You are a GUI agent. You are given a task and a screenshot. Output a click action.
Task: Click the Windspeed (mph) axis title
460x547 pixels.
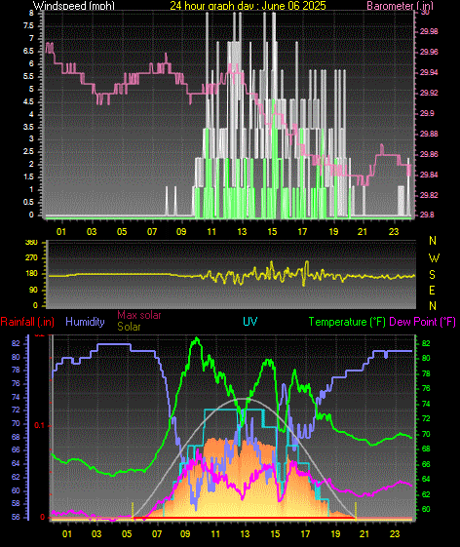[x=74, y=5]
